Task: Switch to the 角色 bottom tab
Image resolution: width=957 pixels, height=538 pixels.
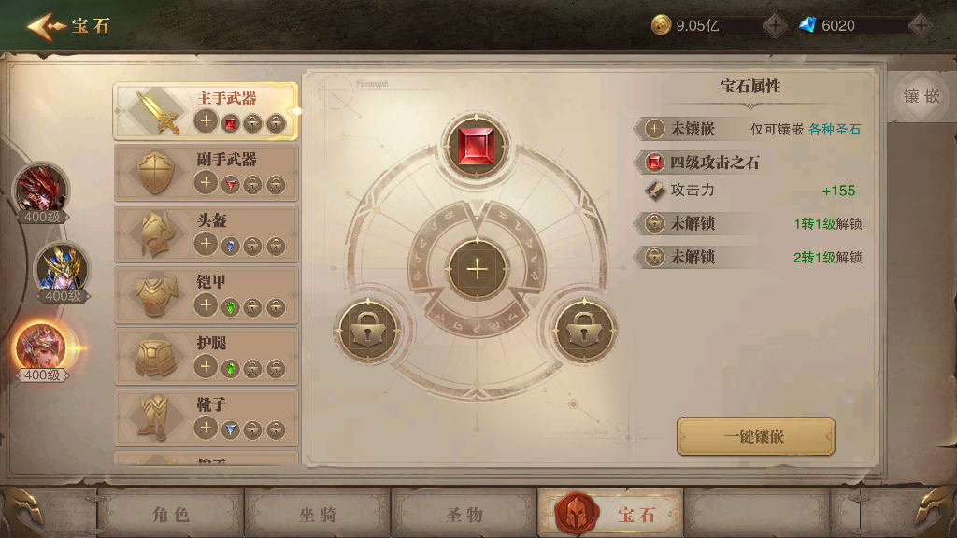Action: coord(171,515)
